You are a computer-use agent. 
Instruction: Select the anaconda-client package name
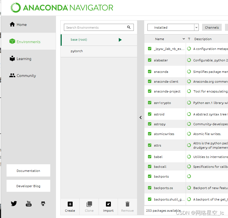[x=166, y=82]
